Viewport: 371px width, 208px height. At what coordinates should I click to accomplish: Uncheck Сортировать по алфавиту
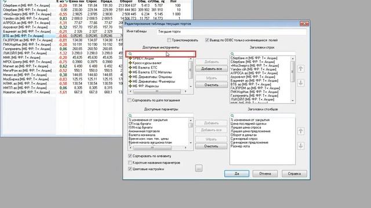click(x=130, y=156)
